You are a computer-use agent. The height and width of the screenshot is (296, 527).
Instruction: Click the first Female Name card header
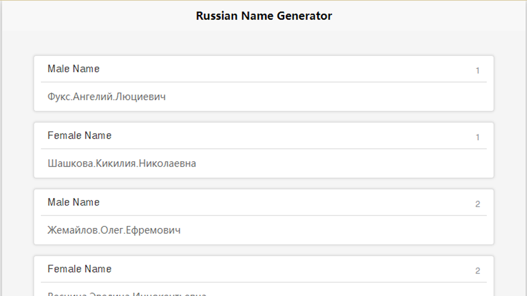coord(79,136)
